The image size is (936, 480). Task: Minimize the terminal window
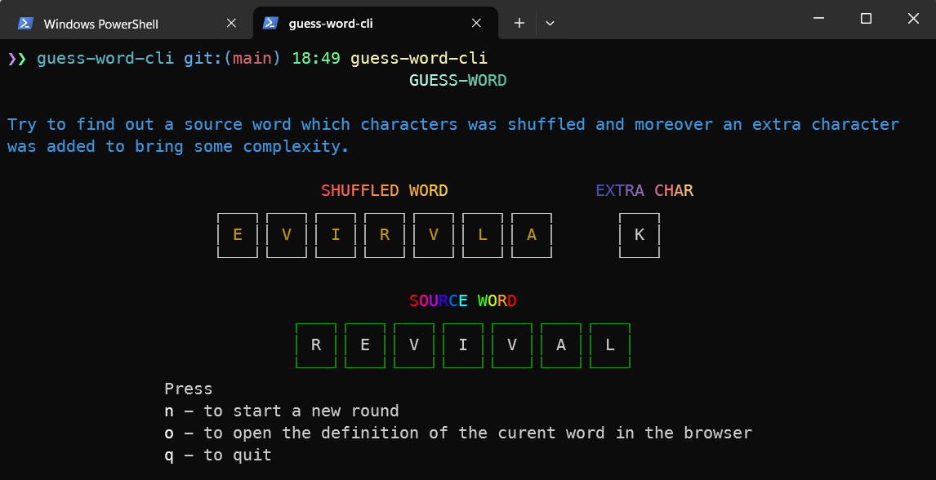[819, 19]
